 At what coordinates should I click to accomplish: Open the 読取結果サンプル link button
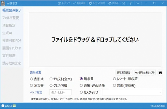145,73
